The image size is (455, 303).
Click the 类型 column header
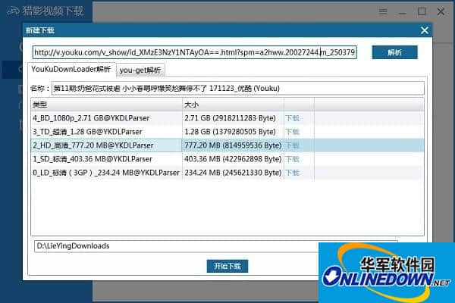pyautogui.click(x=105, y=105)
